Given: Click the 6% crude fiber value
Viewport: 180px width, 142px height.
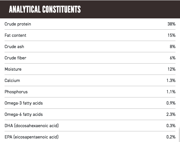Looking at the screenshot, I should (173, 58).
